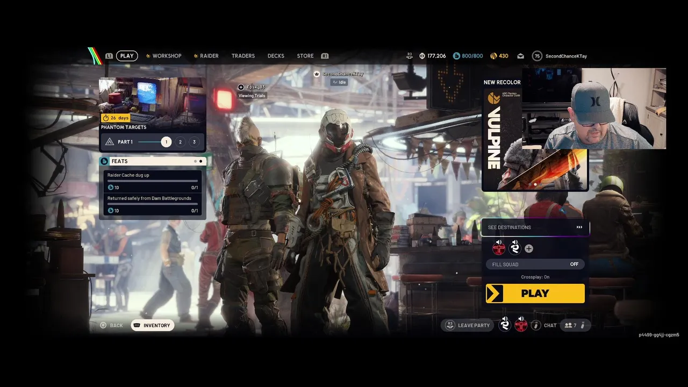
Task: Click the triangle icon next to PART 1
Action: (x=110, y=142)
